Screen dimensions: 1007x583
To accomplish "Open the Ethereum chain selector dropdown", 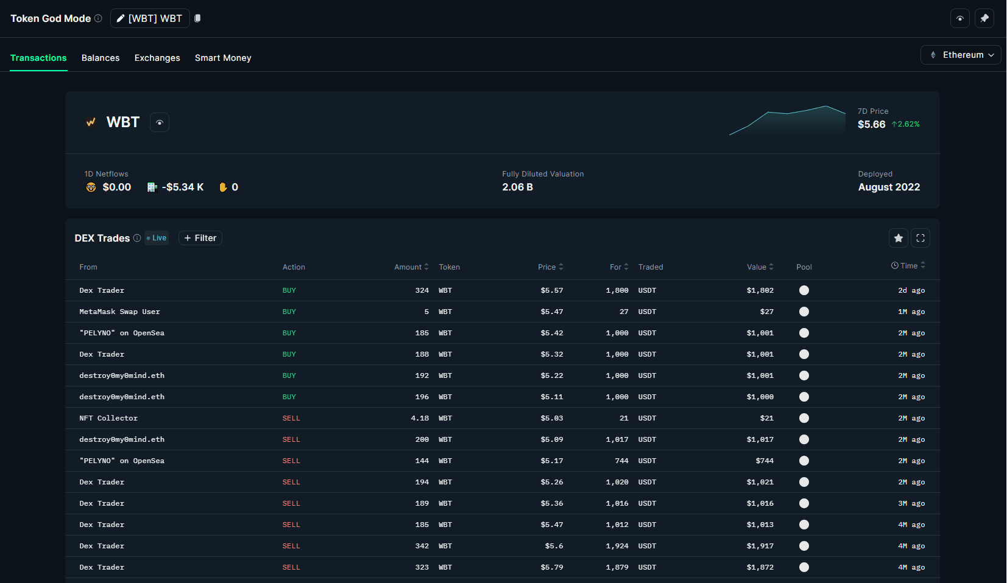I will pyautogui.click(x=961, y=55).
